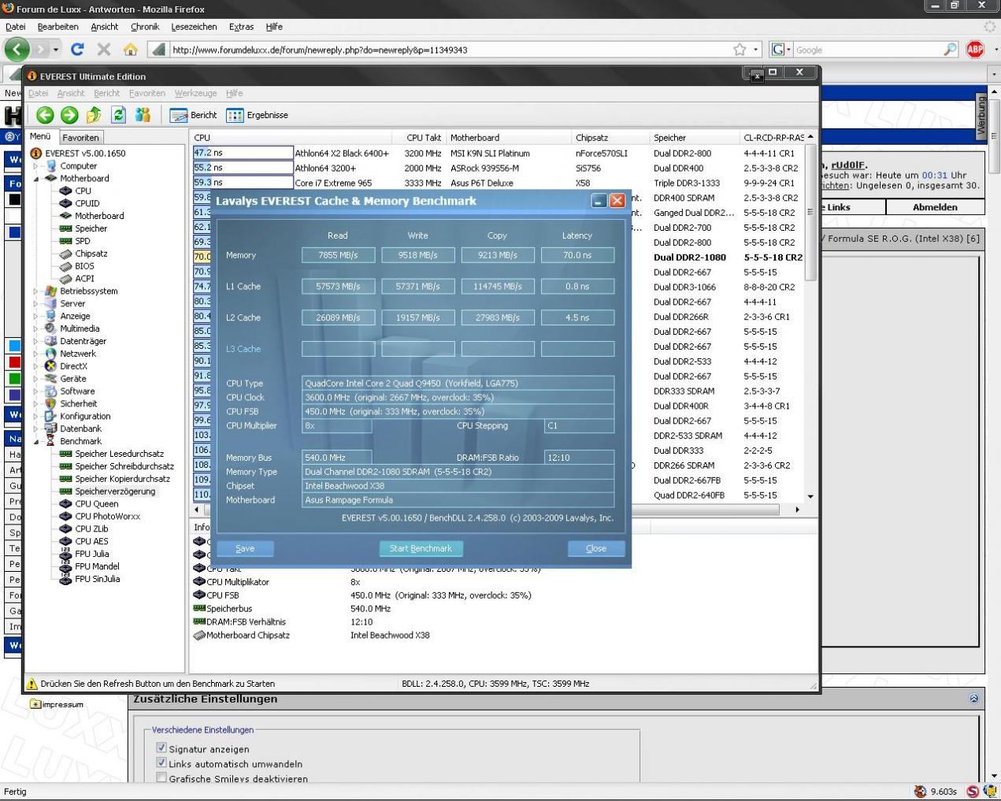This screenshot has height=801, width=1001.
Task: Sort results by Chipsatz column header
Action: pyautogui.click(x=610, y=138)
